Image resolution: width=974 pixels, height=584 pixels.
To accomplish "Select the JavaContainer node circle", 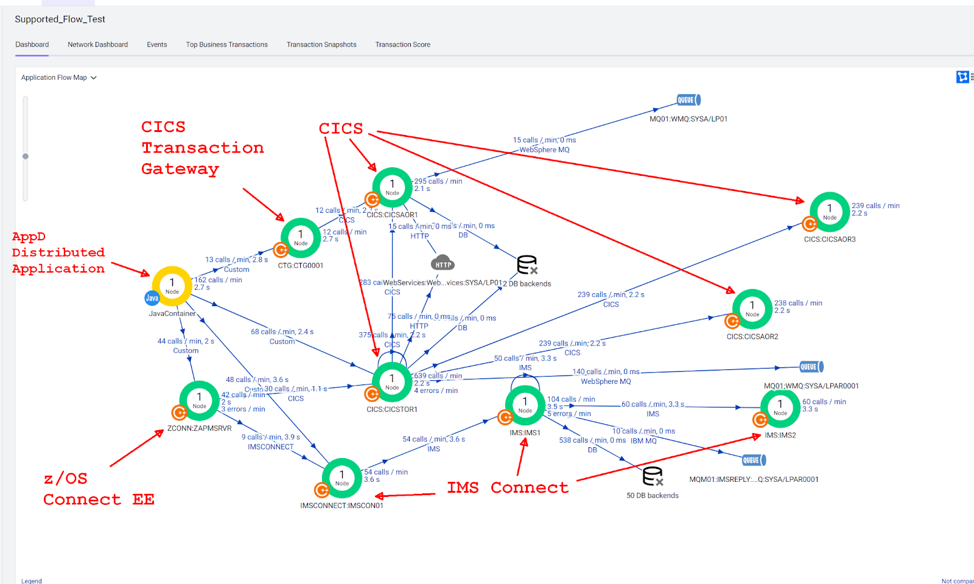I will [x=172, y=286].
